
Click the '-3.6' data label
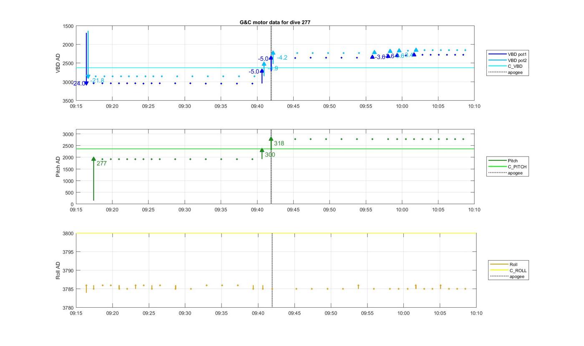[x=380, y=57]
